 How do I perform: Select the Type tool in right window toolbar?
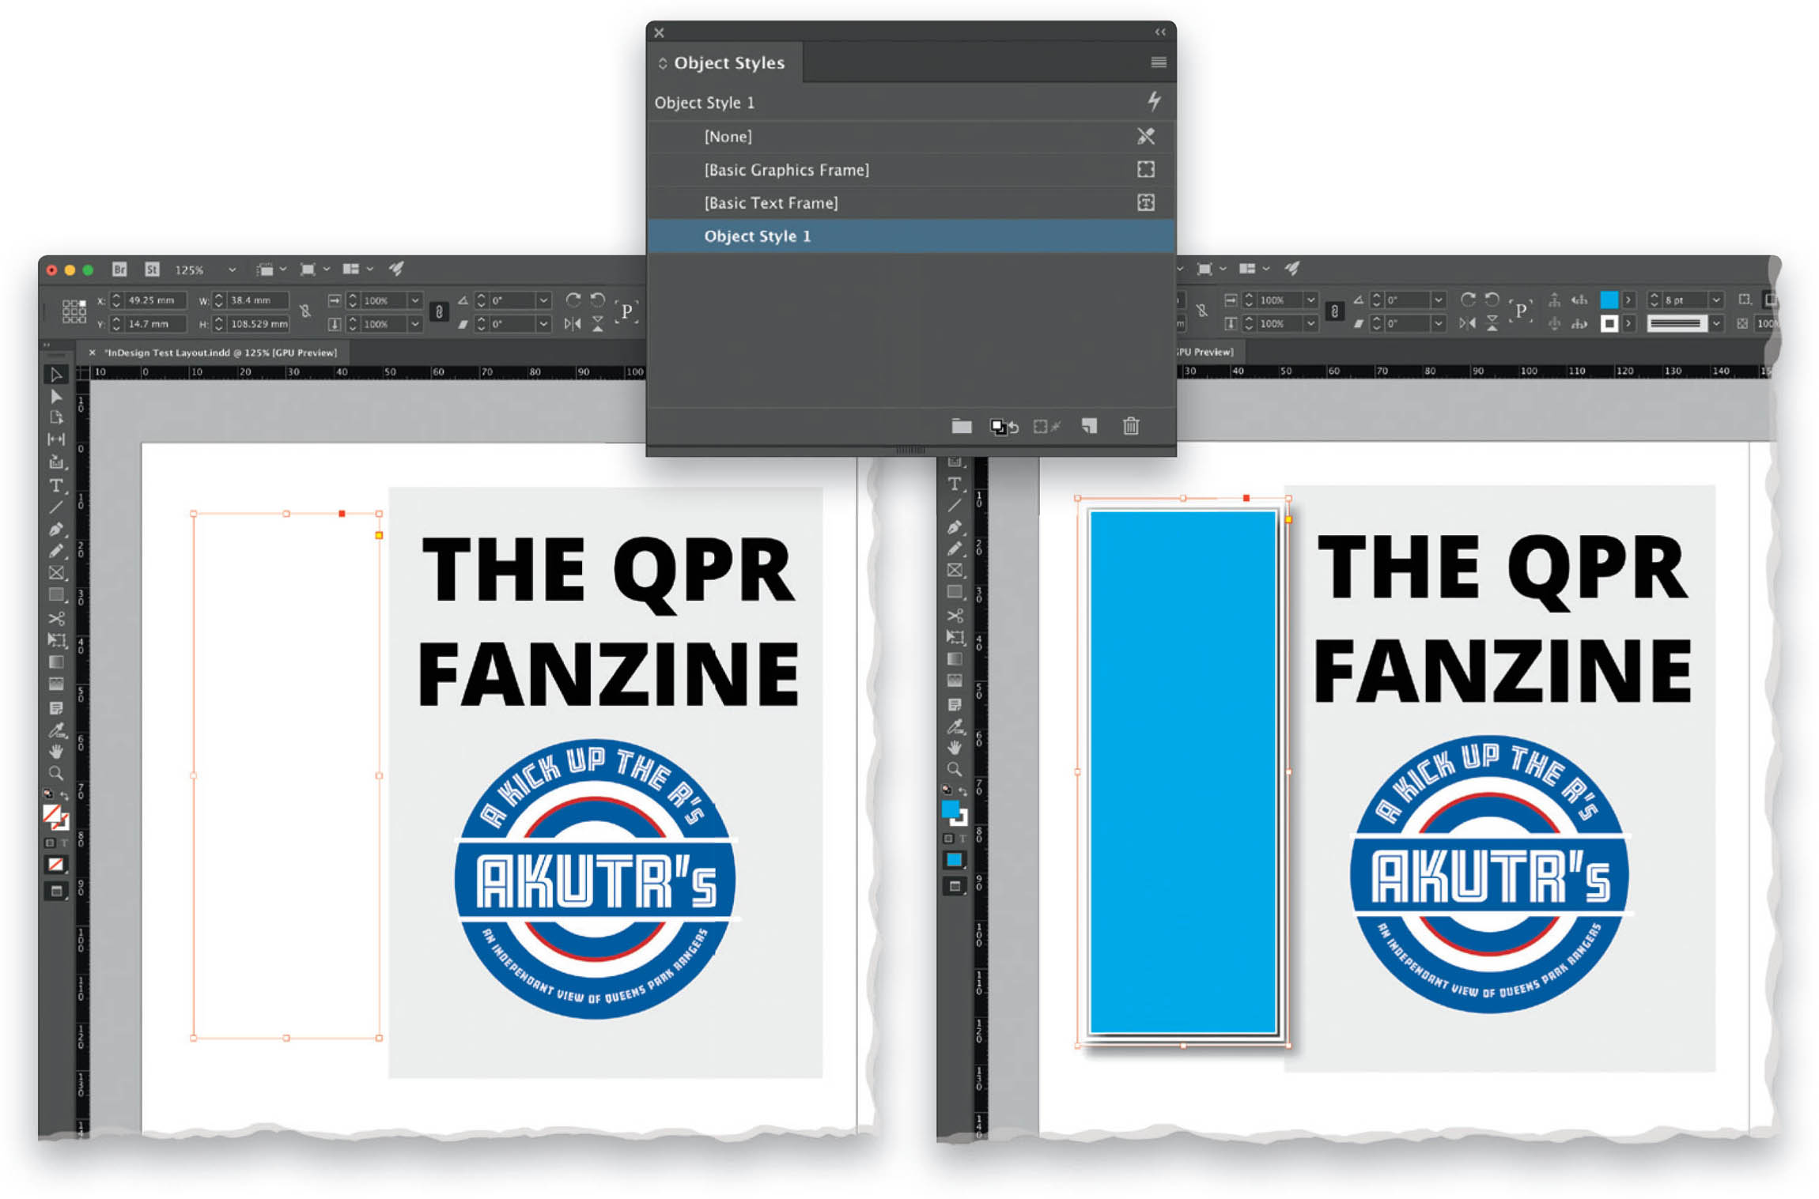(955, 484)
